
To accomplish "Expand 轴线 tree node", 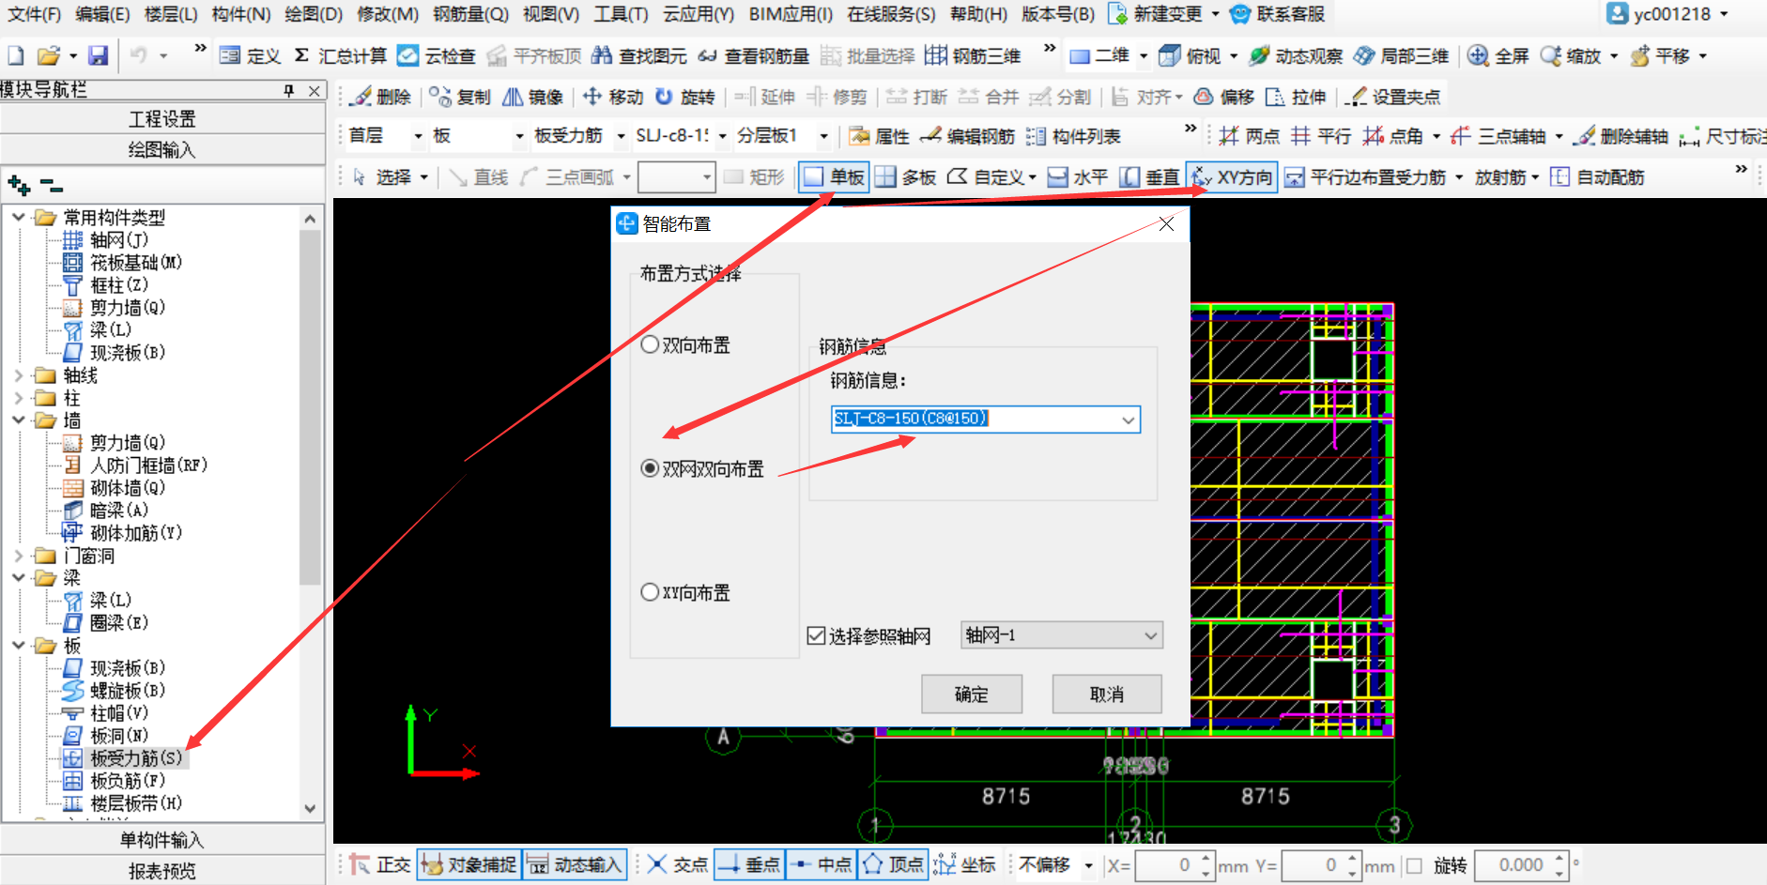I will tap(18, 375).
